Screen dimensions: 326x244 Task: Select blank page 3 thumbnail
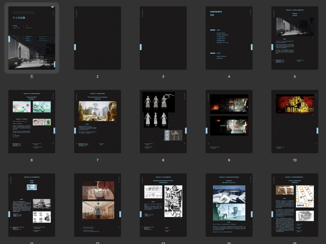click(163, 38)
